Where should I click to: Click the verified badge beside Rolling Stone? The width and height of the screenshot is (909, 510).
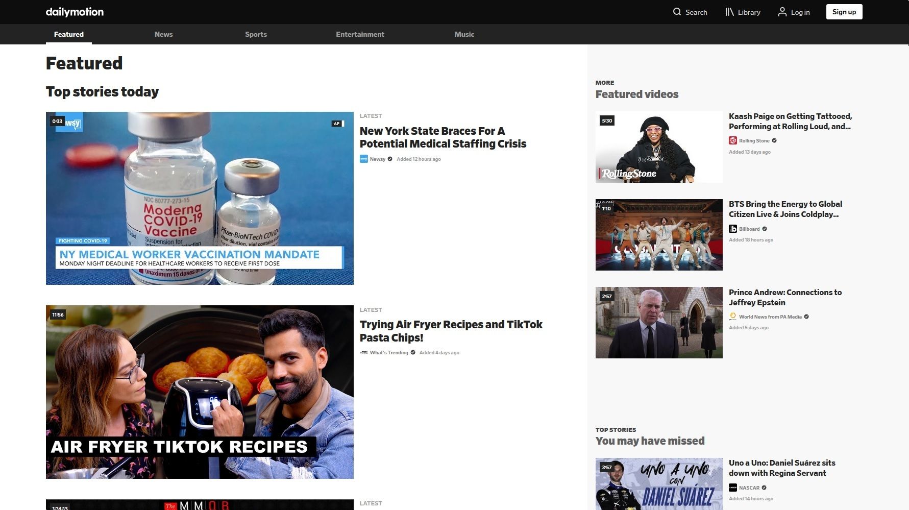(x=774, y=140)
